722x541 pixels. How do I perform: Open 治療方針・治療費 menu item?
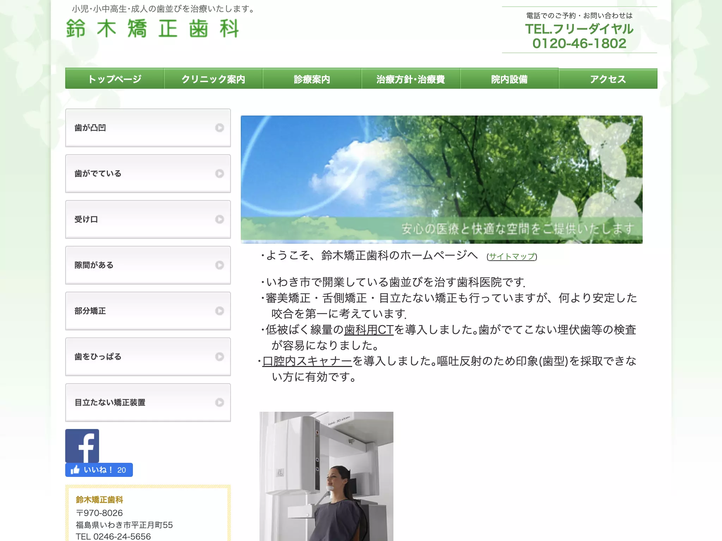coord(411,79)
